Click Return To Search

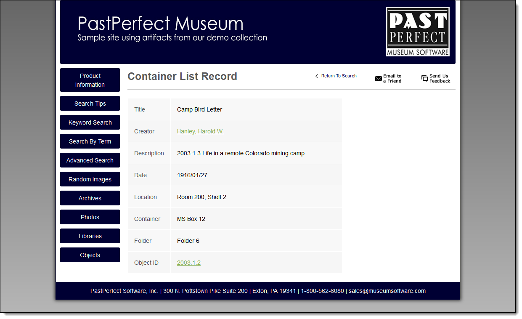point(338,76)
